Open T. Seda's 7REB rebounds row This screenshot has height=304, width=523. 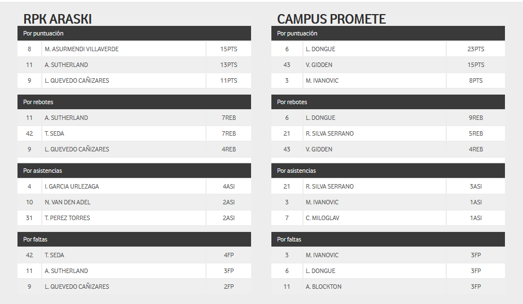click(x=134, y=133)
